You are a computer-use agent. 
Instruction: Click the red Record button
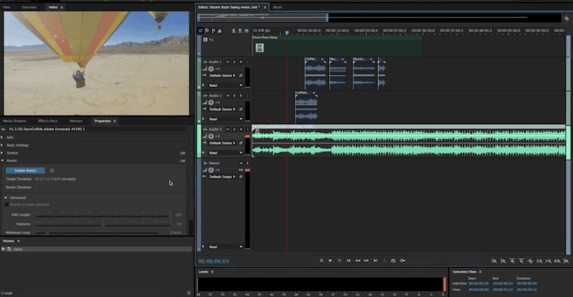(384, 261)
